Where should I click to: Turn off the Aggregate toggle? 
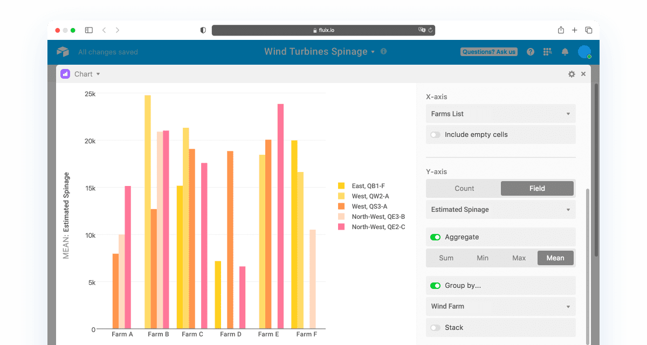click(435, 237)
